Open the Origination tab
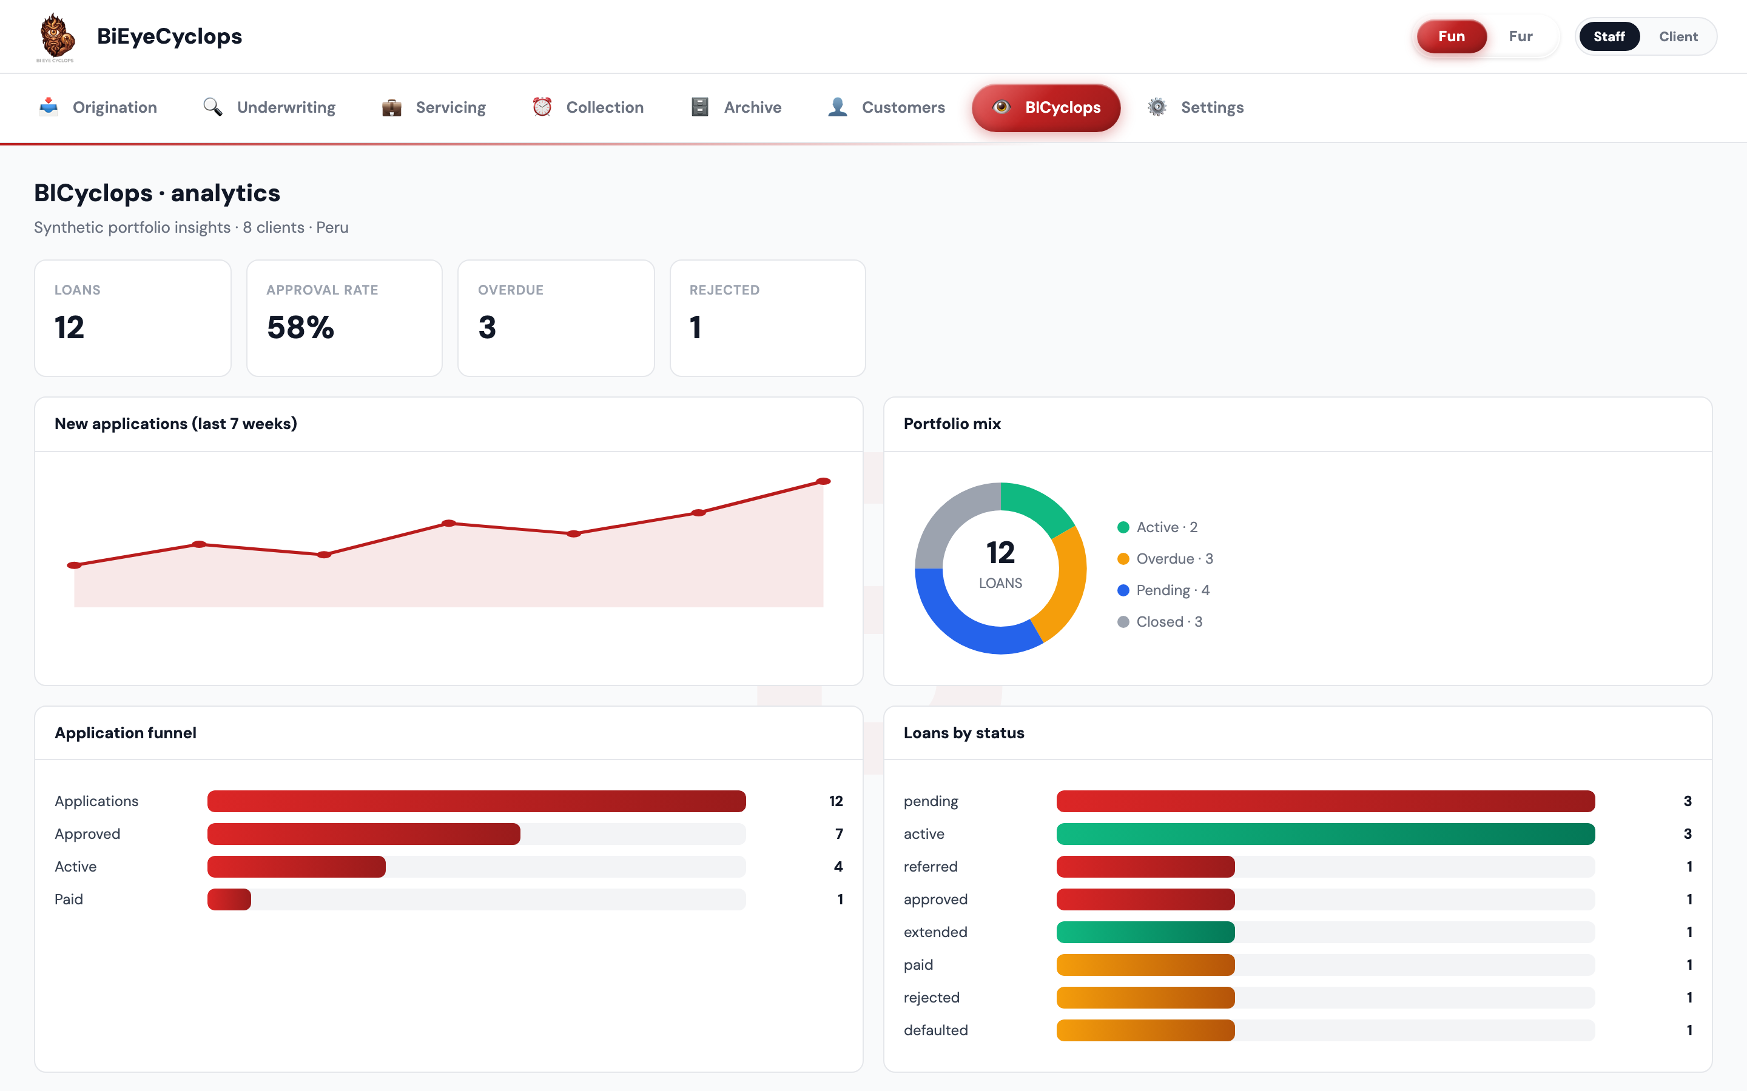This screenshot has height=1091, width=1747. (98, 107)
